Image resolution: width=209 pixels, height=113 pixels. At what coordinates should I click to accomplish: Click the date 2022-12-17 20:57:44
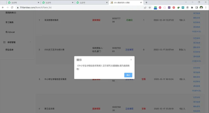(164, 49)
